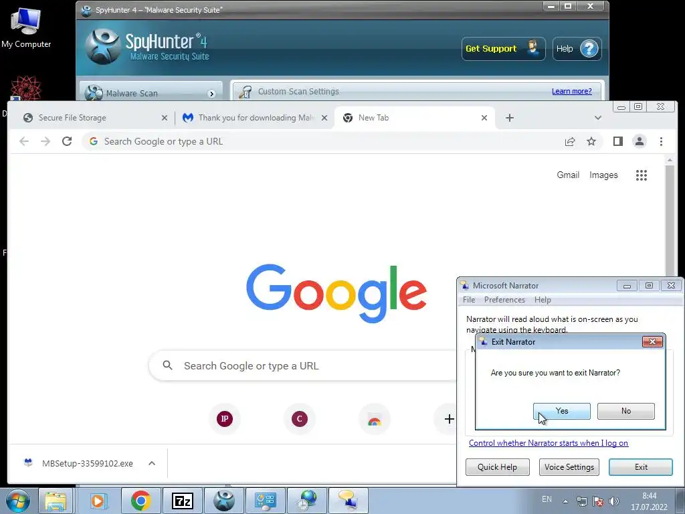Screen dimensions: 685x514
Task: Open Get Support in SpyHunter
Action: pos(503,48)
